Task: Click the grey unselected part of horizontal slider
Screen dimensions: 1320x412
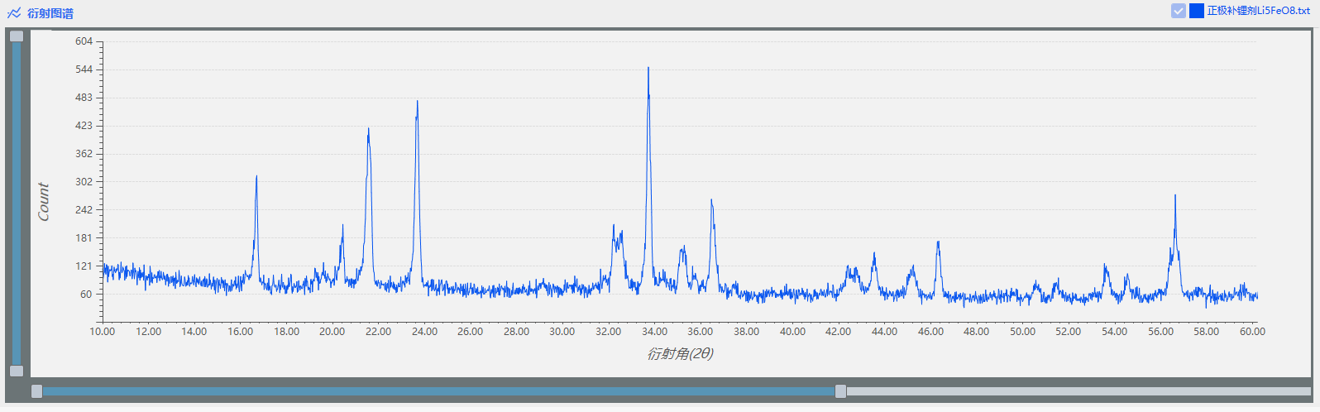Action: pyautogui.click(x=1075, y=391)
